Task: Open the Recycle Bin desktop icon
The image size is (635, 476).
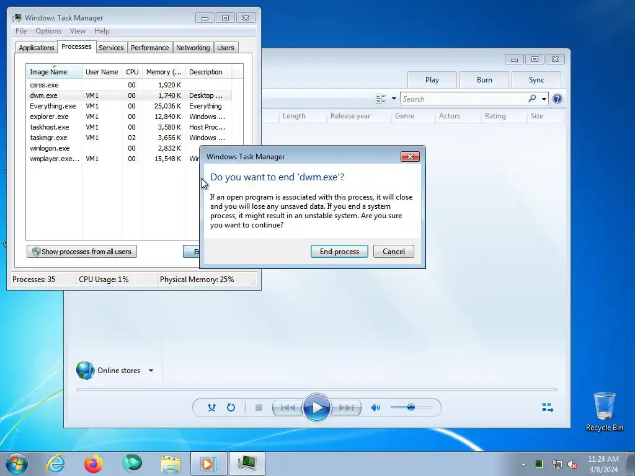Action: [x=604, y=412]
